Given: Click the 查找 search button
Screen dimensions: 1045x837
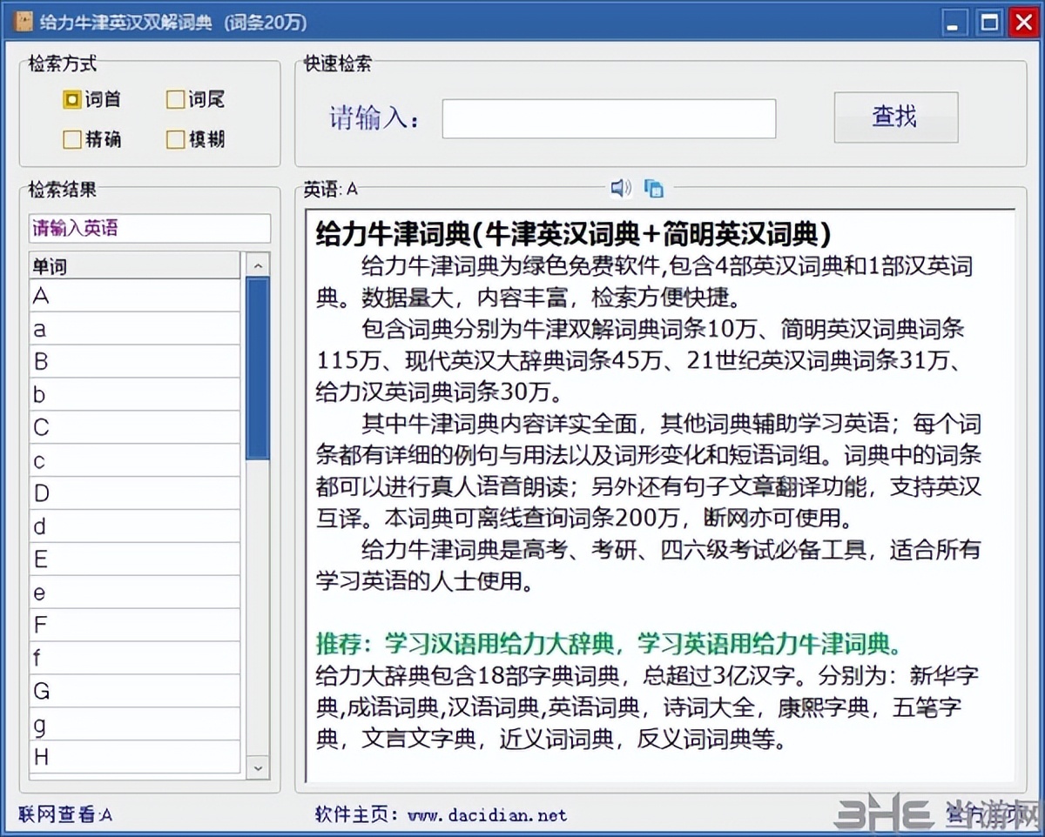Looking at the screenshot, I should point(895,117).
